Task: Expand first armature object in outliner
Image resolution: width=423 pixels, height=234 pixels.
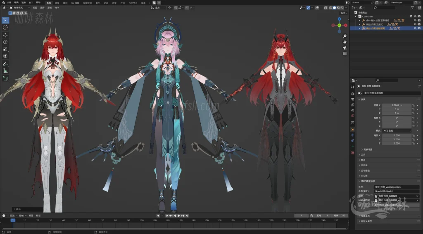Action: pos(360,20)
